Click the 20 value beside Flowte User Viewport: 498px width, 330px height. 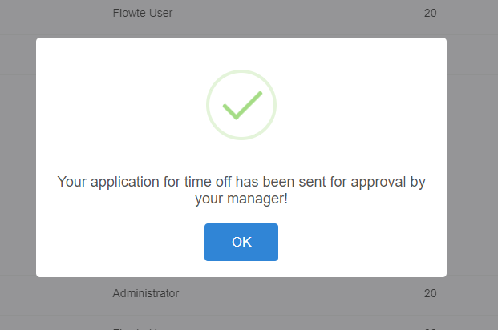431,13
